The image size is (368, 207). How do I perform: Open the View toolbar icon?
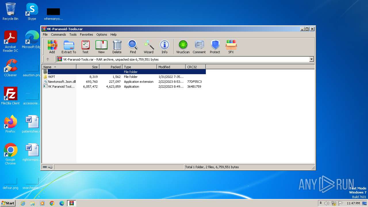click(101, 47)
